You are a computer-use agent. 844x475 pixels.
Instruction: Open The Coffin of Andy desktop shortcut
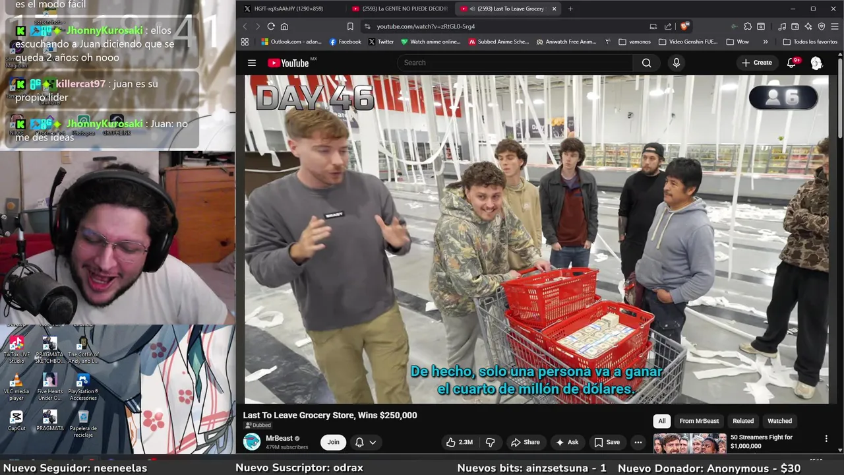[83, 350]
